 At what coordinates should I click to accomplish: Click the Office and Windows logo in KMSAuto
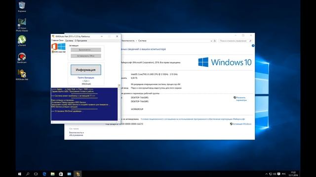click(58, 47)
